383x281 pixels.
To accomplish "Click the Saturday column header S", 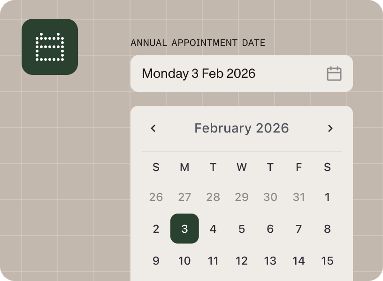I will (x=327, y=167).
